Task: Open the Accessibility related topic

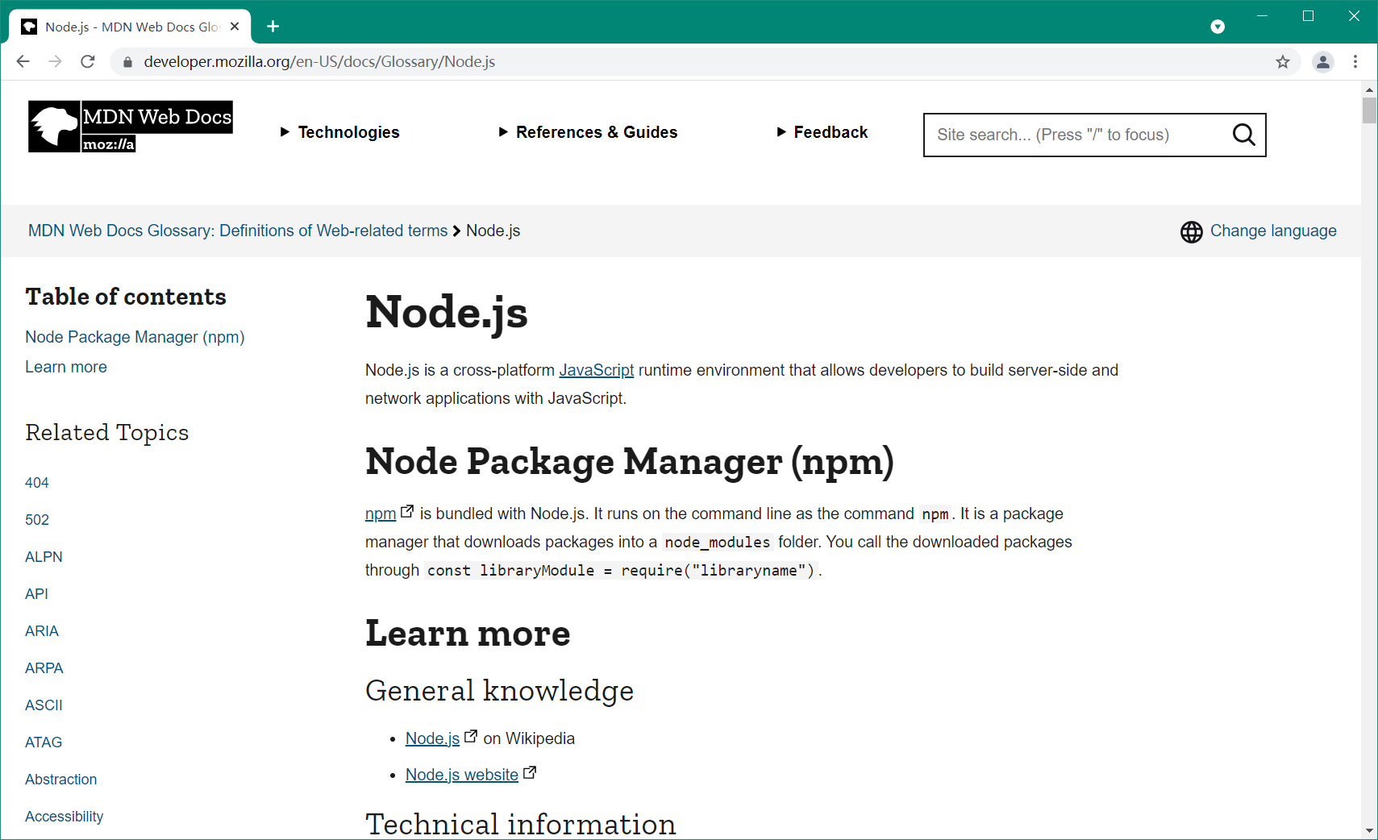Action: [x=65, y=817]
